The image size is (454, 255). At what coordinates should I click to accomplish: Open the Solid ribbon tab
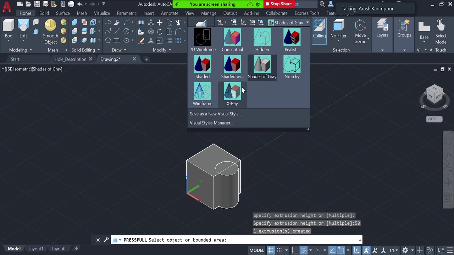coord(44,13)
